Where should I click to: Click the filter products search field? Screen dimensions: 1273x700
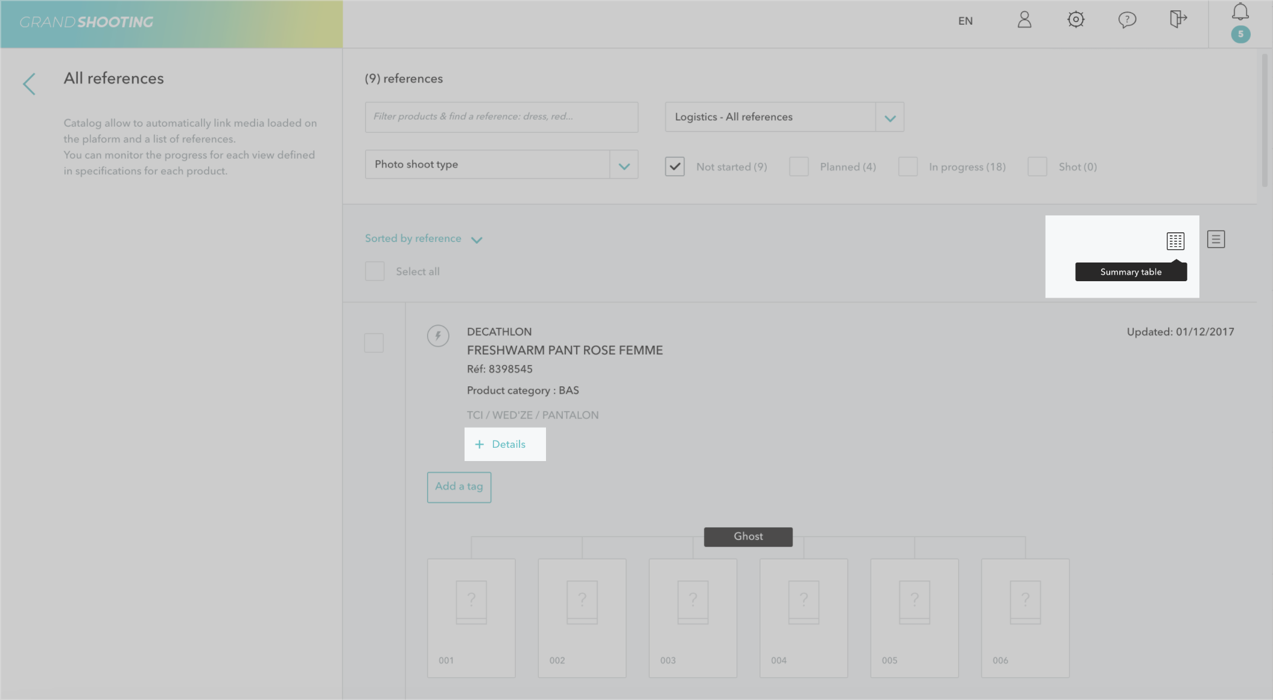pos(501,116)
